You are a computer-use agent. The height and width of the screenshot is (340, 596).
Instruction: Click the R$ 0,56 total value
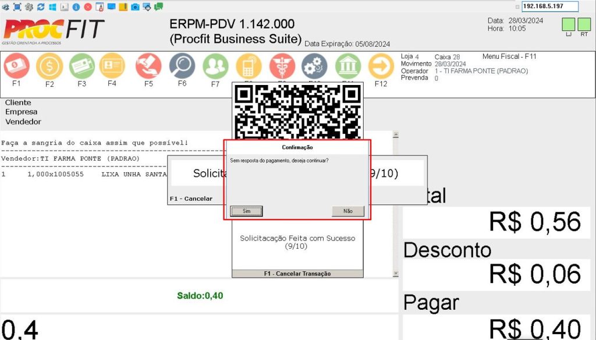click(x=535, y=222)
